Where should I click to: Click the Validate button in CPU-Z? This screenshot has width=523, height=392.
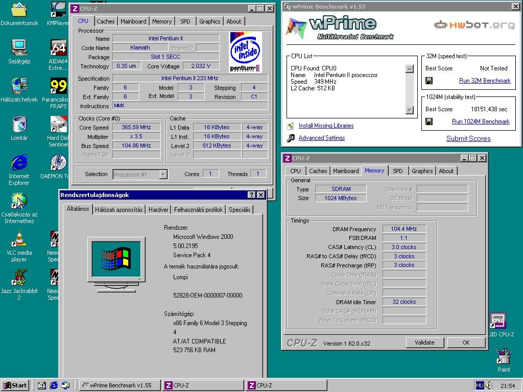tap(424, 342)
